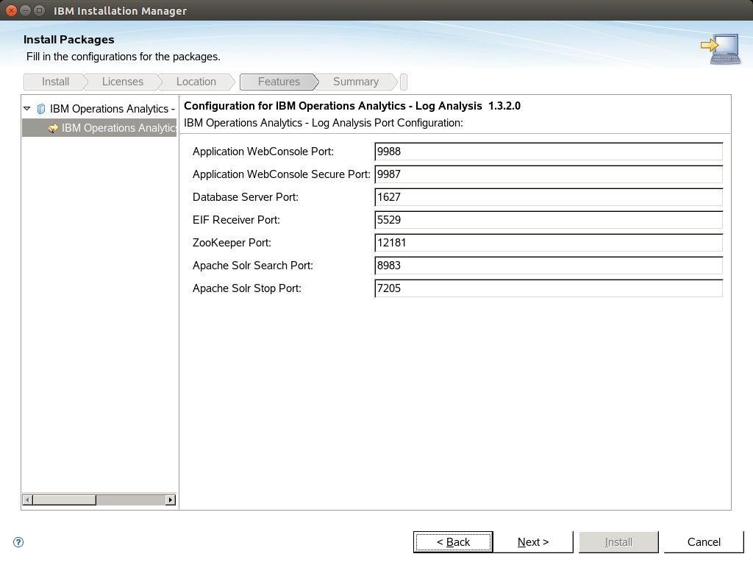Click the Apache Solr Search Port field
Viewport: 753px width, 565px height.
[549, 266]
